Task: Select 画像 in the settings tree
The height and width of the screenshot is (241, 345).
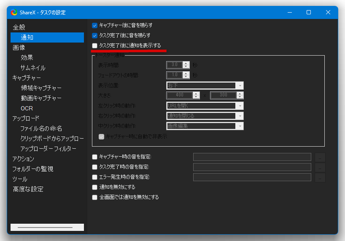Action: tap(19, 48)
